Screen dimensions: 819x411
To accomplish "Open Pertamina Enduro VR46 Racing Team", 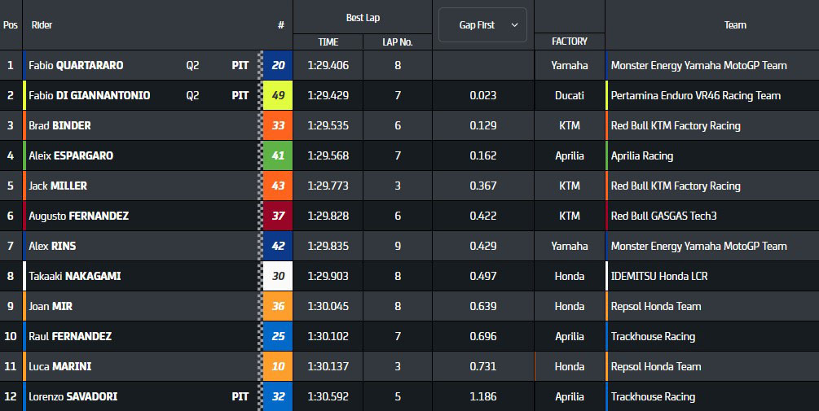I will pos(695,95).
